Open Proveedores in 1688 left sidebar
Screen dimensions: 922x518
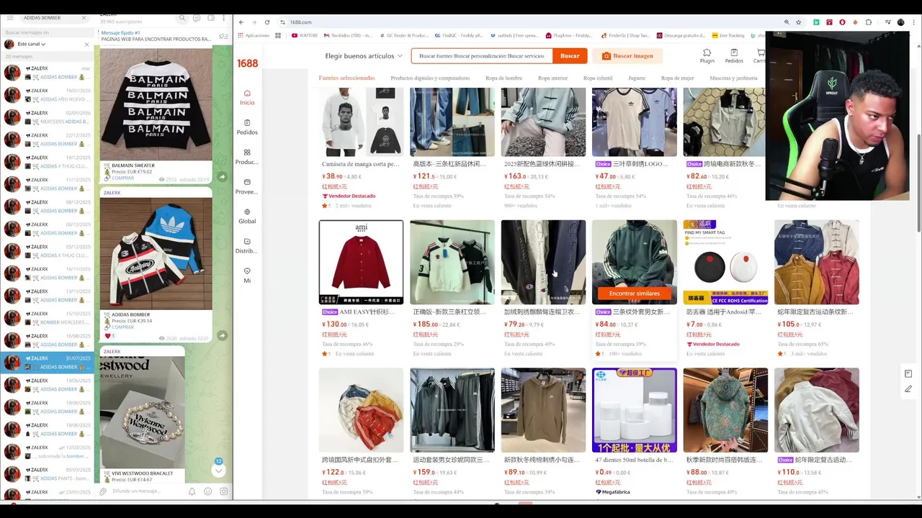click(247, 186)
